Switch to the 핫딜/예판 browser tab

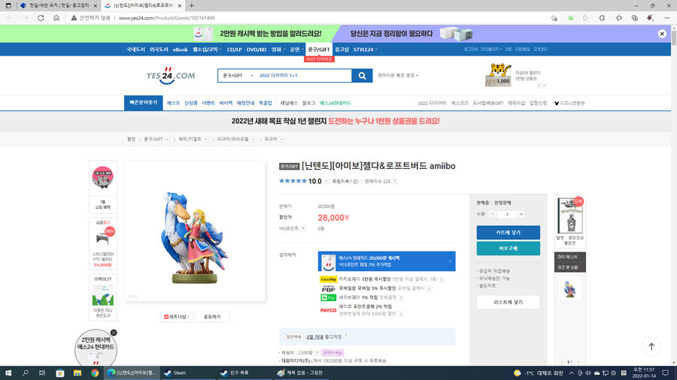pos(58,5)
